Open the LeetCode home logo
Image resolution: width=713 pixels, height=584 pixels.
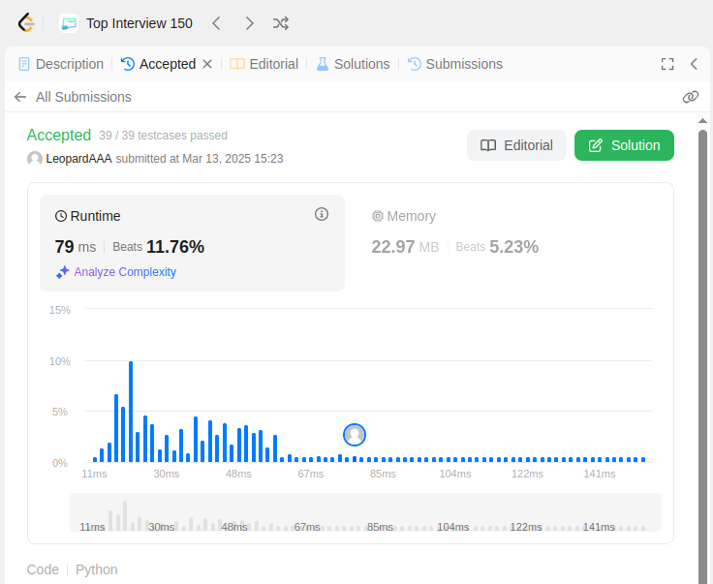point(26,22)
